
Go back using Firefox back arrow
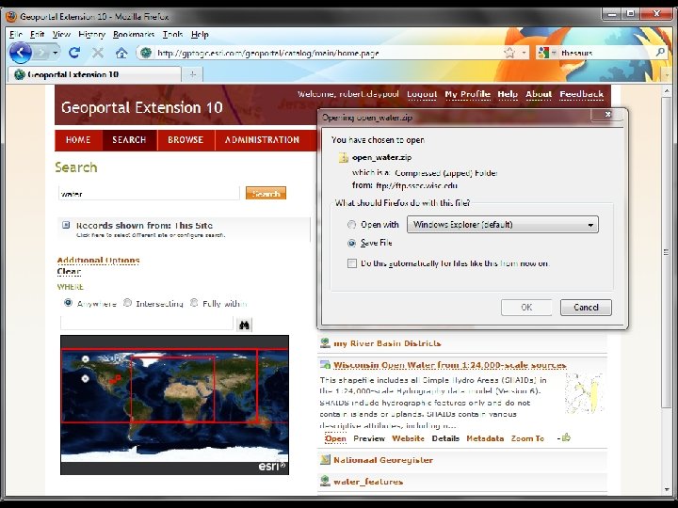[x=21, y=53]
